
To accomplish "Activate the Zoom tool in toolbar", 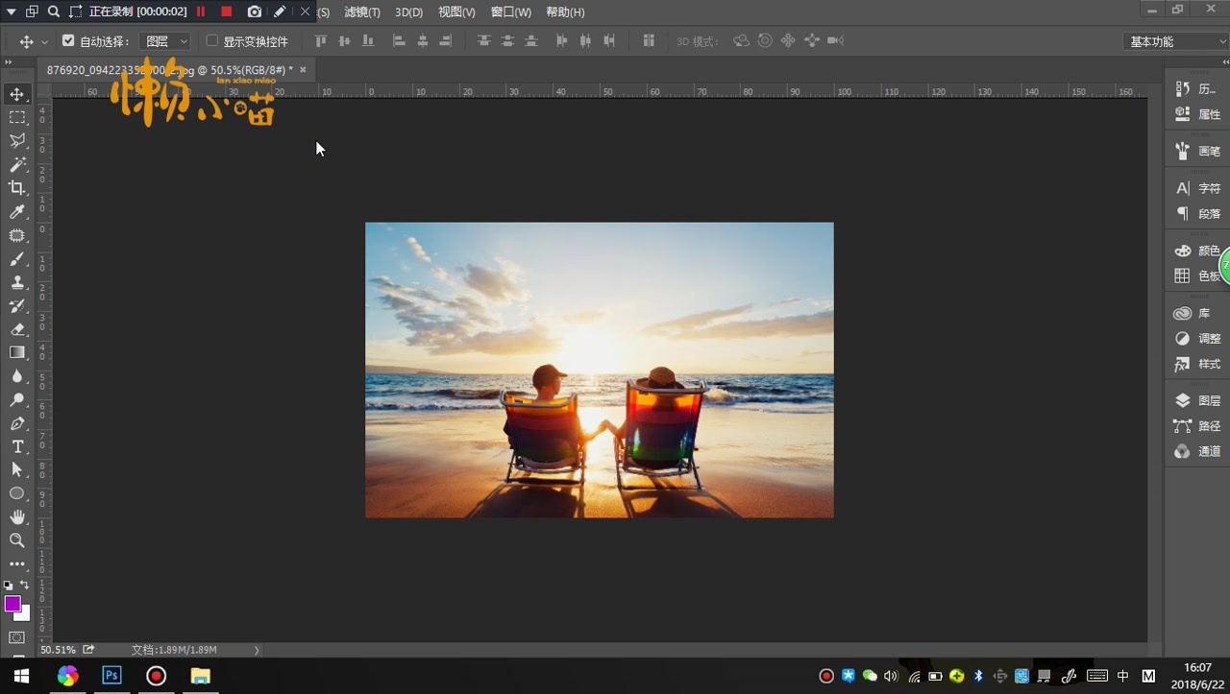I will click(17, 540).
